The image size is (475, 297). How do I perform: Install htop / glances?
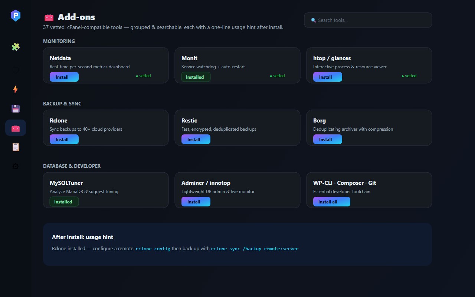(x=328, y=77)
